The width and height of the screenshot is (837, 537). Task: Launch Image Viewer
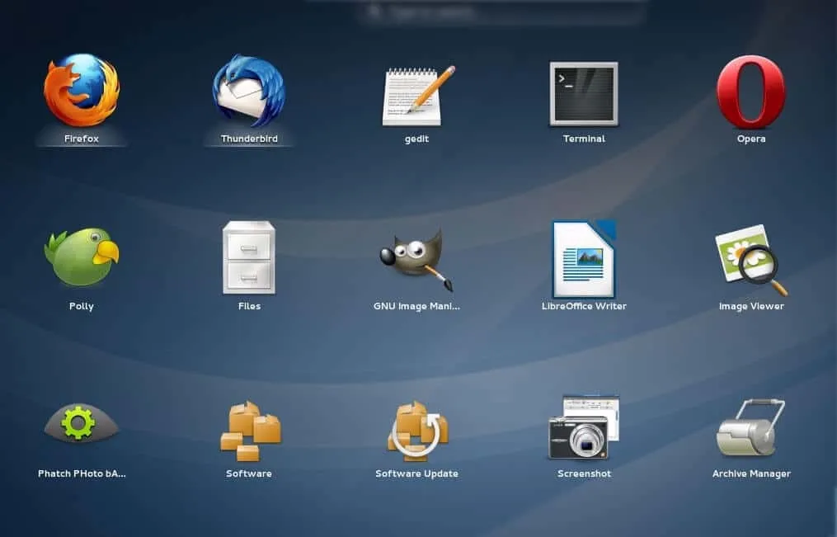(x=751, y=259)
